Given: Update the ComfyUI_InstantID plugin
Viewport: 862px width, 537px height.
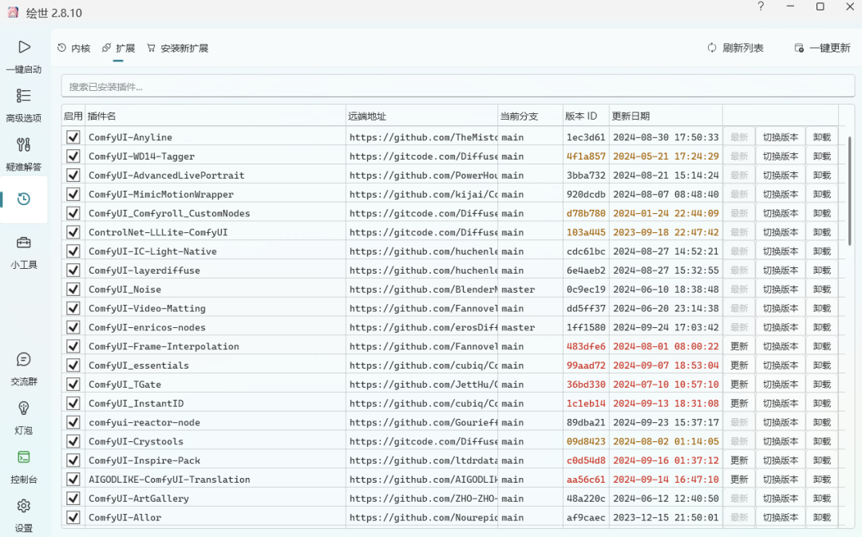Looking at the screenshot, I should [x=739, y=404].
